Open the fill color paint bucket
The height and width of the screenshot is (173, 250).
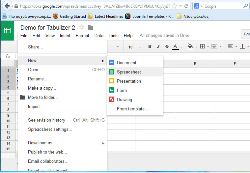190,46
